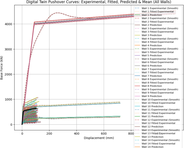
Task: Select legend entry 'Wall 1 Experimental (Smooth)'
Action: tap(156, 8)
